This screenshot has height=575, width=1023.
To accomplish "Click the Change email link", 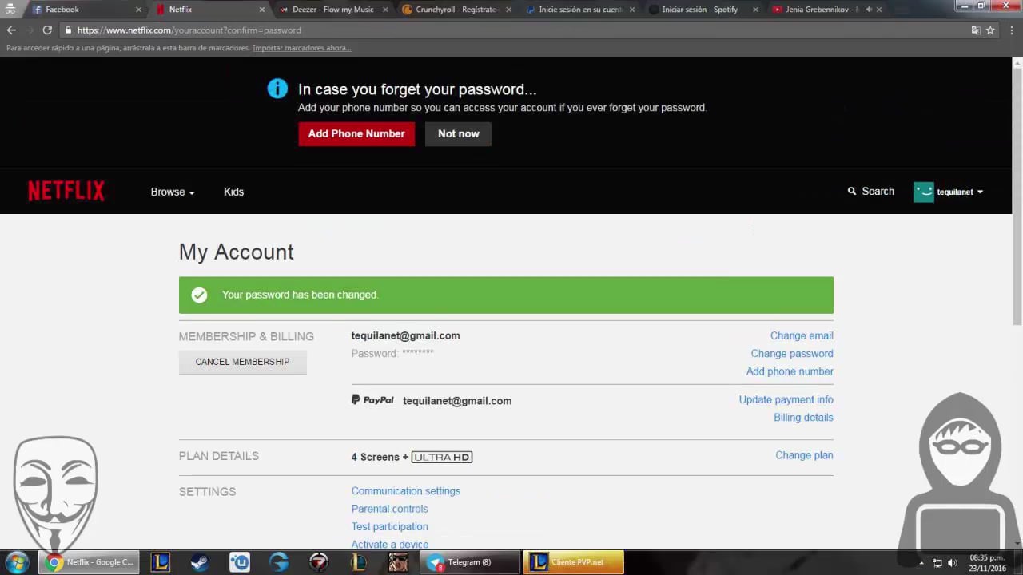I will click(x=802, y=335).
